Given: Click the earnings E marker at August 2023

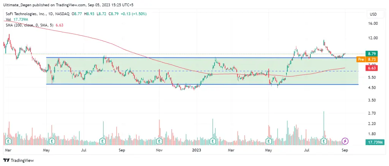Looking at the screenshot, I should [324, 141].
